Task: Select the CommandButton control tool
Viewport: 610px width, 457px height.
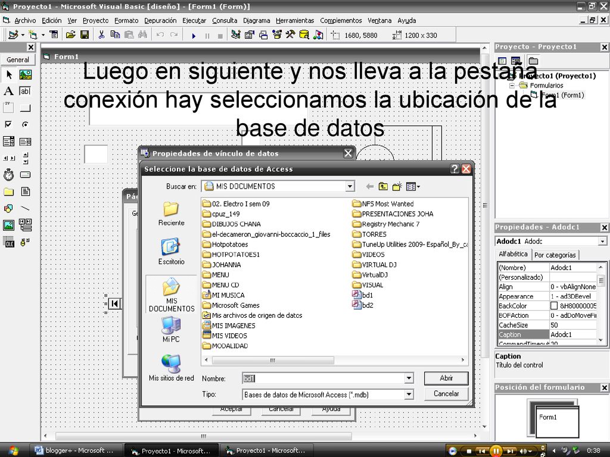Action: click(25, 108)
